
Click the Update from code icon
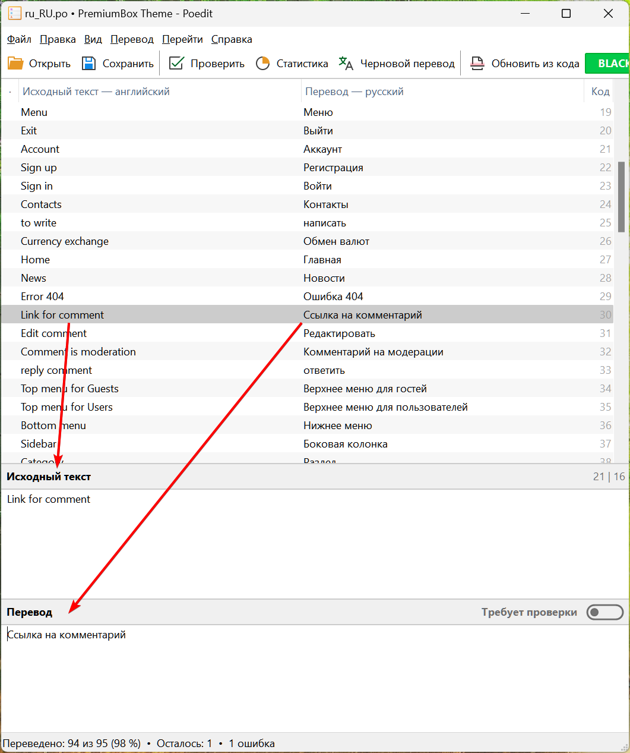coord(477,64)
